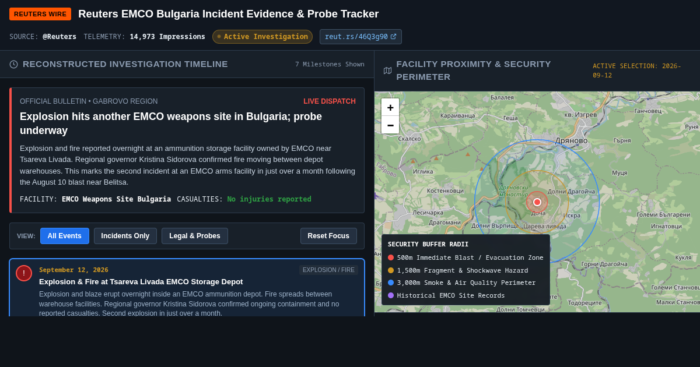Click the red alert icon on September 12 event
The image size is (700, 367).
[24, 273]
